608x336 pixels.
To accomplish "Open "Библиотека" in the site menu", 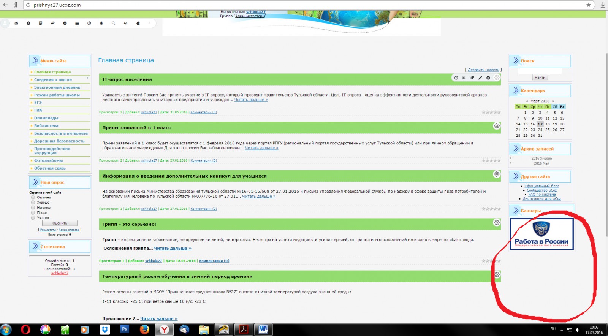I will 46,125.
